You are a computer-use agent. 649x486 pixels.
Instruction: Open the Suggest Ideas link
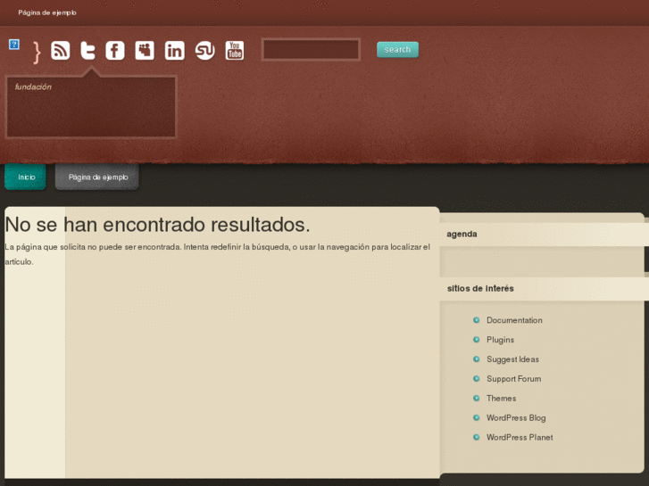tap(512, 359)
